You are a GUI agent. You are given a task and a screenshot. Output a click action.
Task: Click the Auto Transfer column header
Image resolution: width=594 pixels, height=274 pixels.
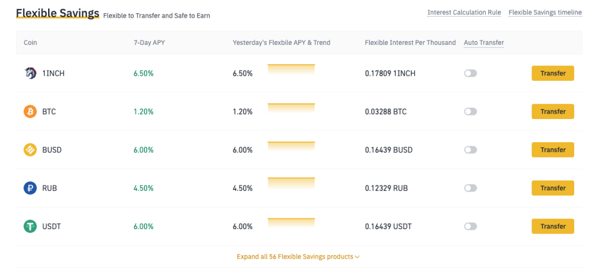(484, 43)
